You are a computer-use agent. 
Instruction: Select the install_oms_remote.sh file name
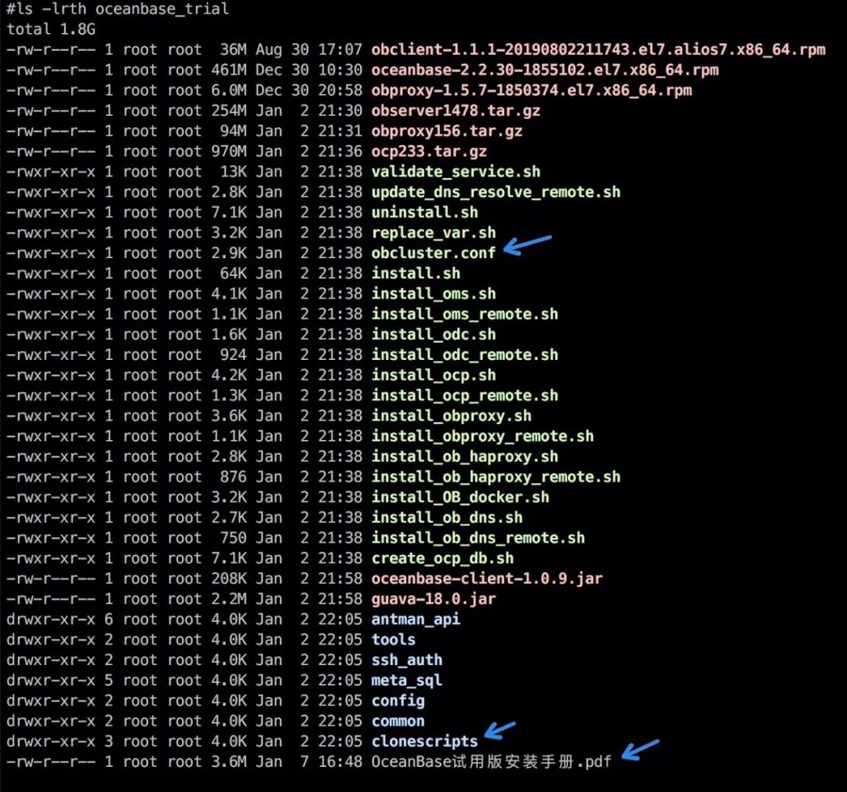(x=464, y=314)
